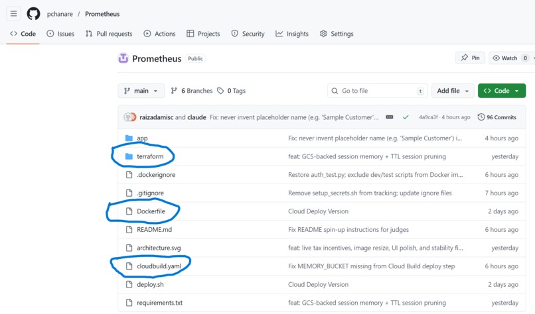Open the hamburger navigation menu

(14, 14)
